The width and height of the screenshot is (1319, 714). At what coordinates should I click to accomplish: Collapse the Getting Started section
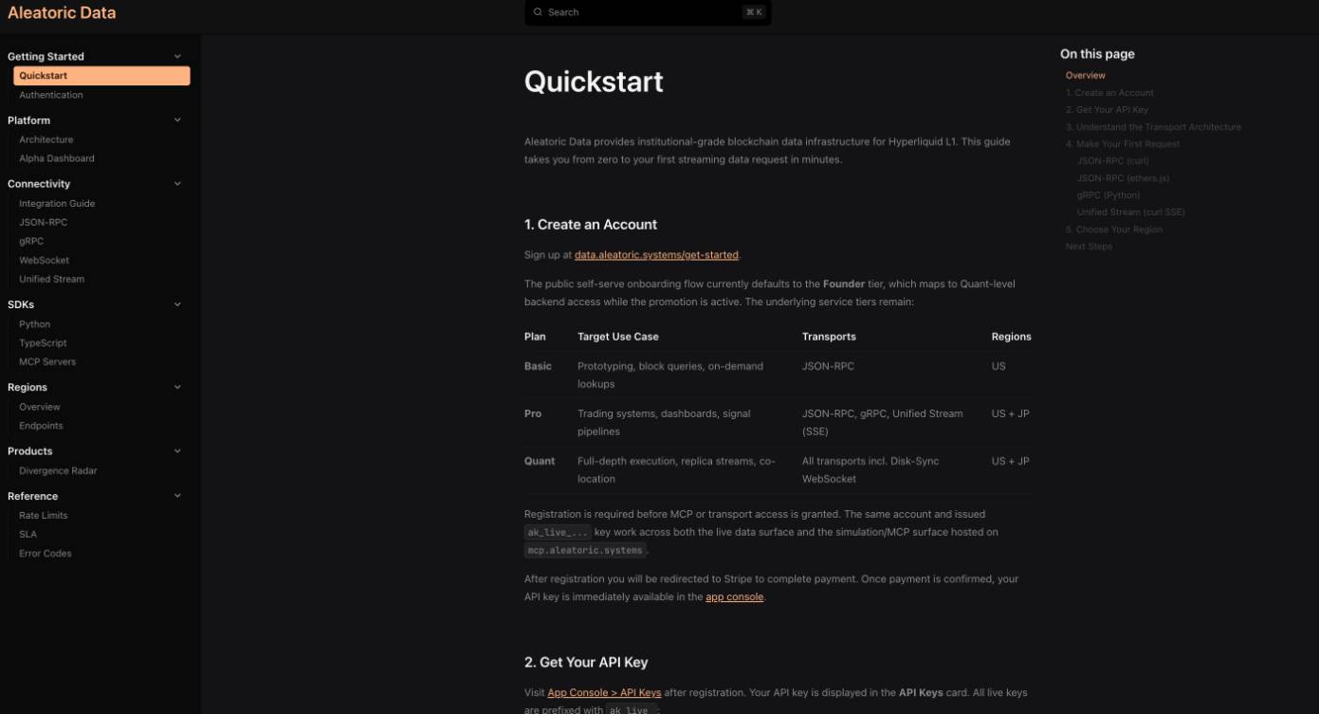[177, 57]
